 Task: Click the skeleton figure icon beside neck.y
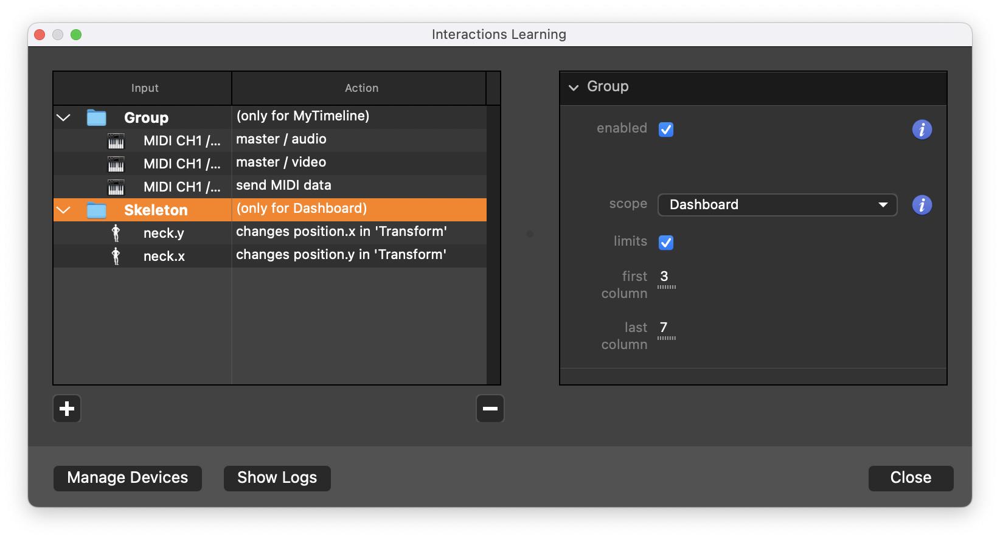[x=116, y=234]
